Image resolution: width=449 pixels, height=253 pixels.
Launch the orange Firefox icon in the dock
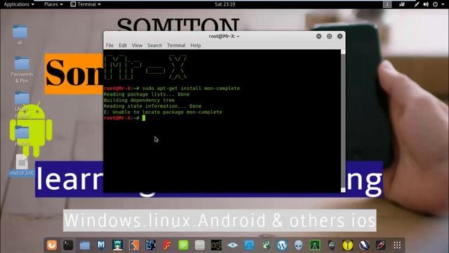[x=52, y=245]
